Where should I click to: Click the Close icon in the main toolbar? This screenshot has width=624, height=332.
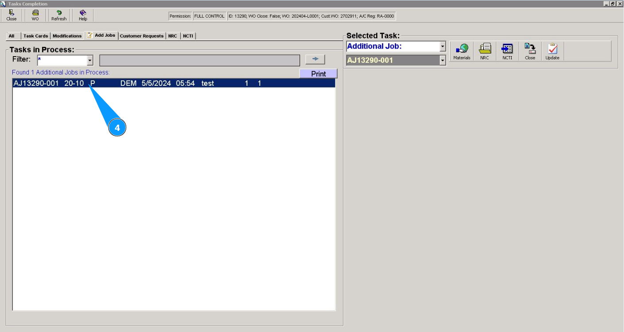pos(12,15)
